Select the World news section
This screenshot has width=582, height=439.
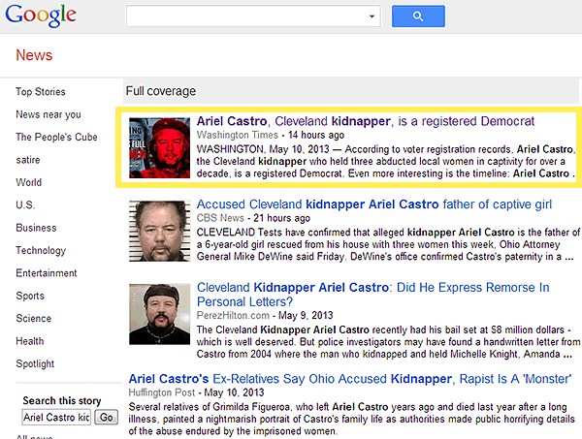tap(28, 182)
